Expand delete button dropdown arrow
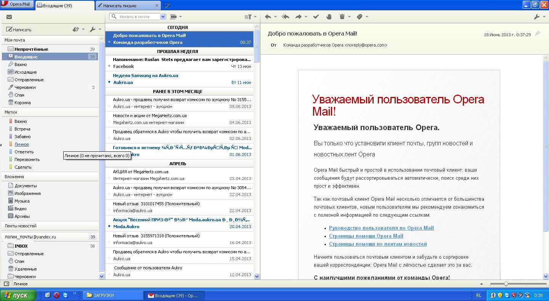This screenshot has height=301, width=549. click(350, 17)
